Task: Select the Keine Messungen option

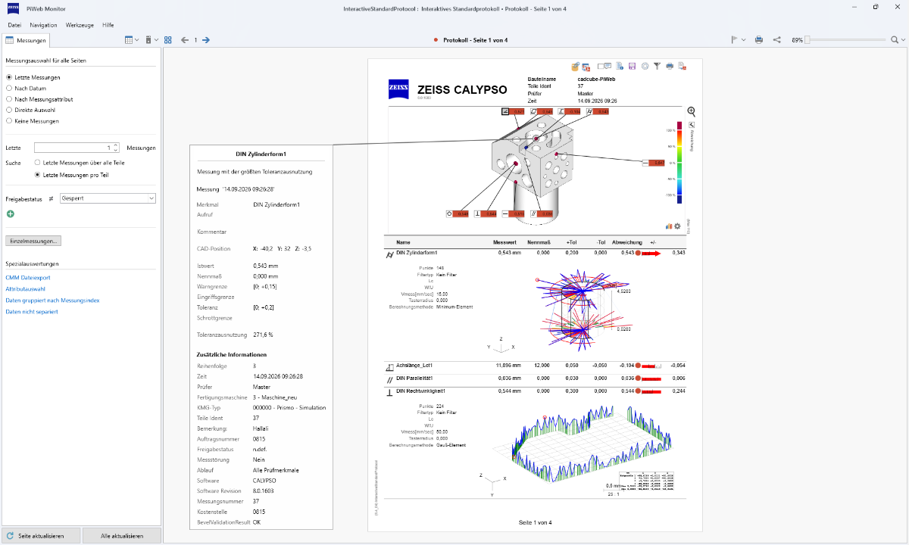Action: (x=9, y=121)
